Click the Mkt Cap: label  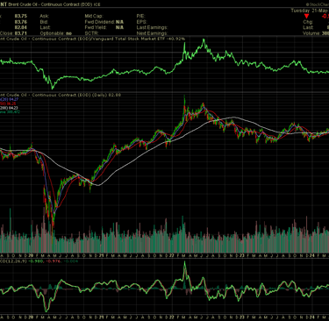[94, 16]
